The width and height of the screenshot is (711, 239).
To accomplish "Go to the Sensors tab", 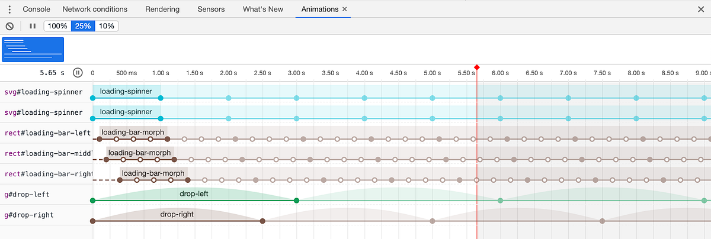I will pyautogui.click(x=212, y=9).
